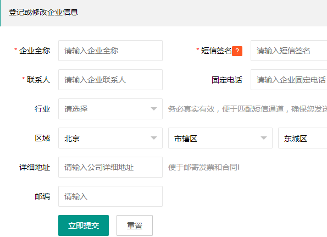Select the 登记或修改企业信息 header title
327x237 pixels.
click(43, 12)
